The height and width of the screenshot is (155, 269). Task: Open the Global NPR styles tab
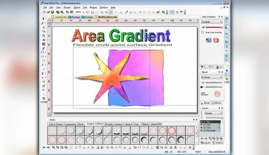[x=156, y=124]
